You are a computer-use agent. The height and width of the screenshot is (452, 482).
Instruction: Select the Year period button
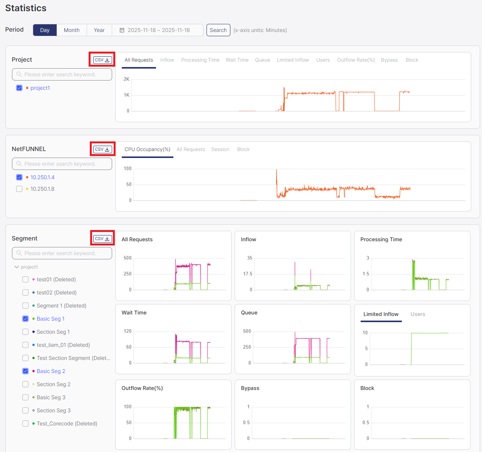99,30
